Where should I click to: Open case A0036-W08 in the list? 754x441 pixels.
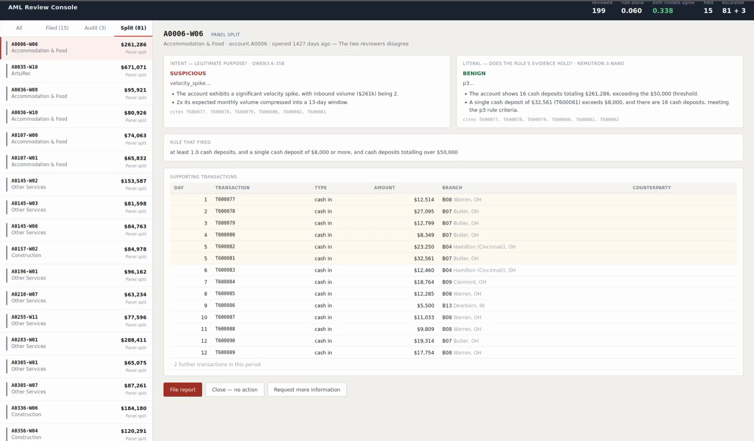click(x=76, y=93)
